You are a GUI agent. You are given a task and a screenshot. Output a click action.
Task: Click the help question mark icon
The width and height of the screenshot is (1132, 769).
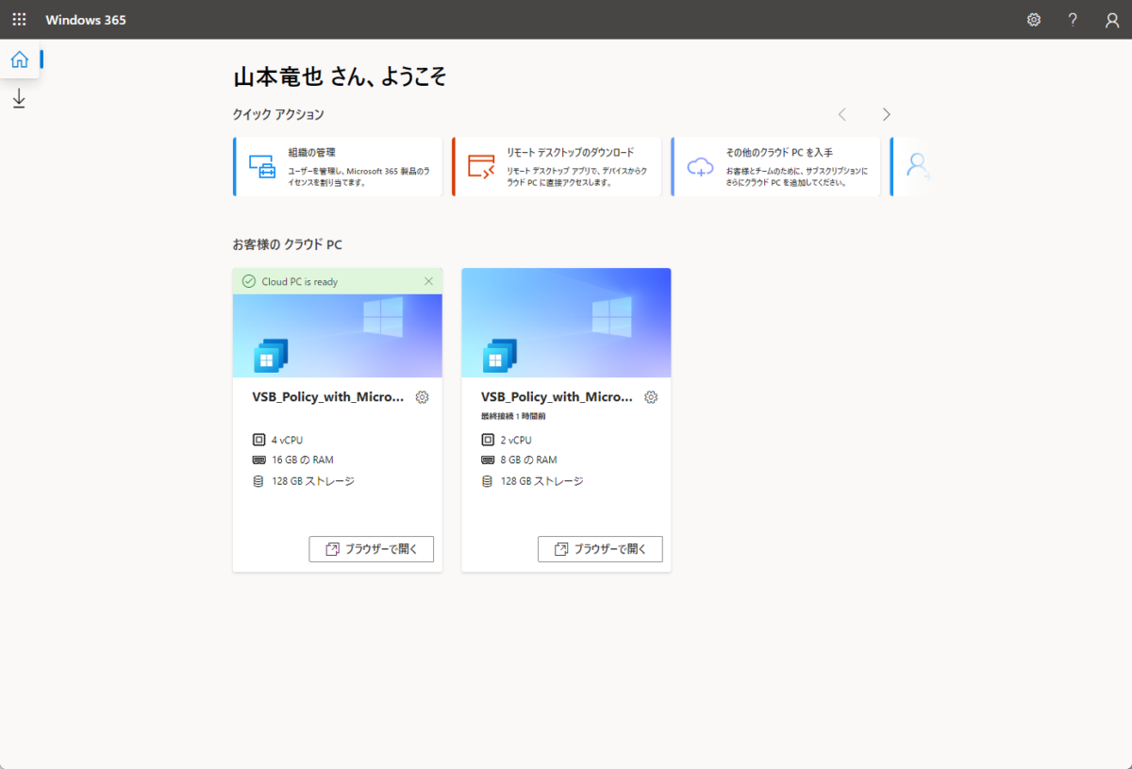pyautogui.click(x=1073, y=20)
